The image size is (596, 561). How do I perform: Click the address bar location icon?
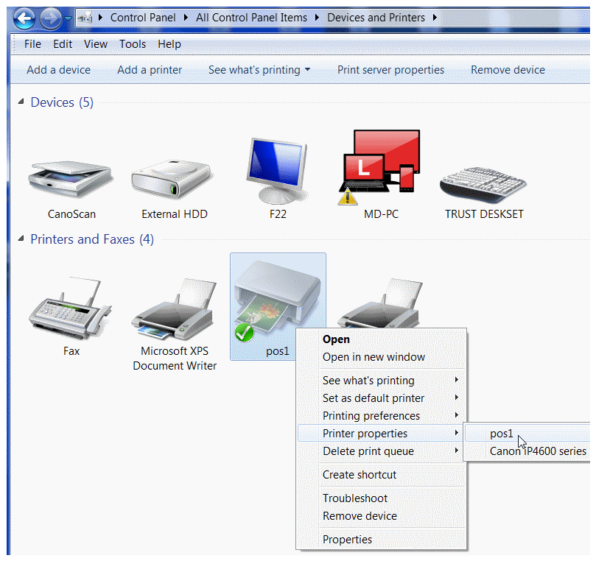[85, 18]
